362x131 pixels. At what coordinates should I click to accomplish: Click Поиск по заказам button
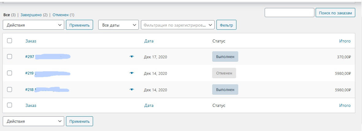[x=335, y=13]
